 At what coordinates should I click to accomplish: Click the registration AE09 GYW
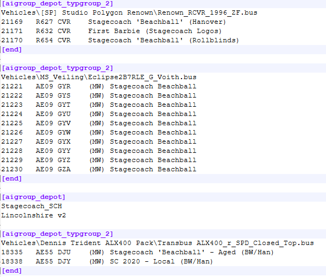click(53, 132)
